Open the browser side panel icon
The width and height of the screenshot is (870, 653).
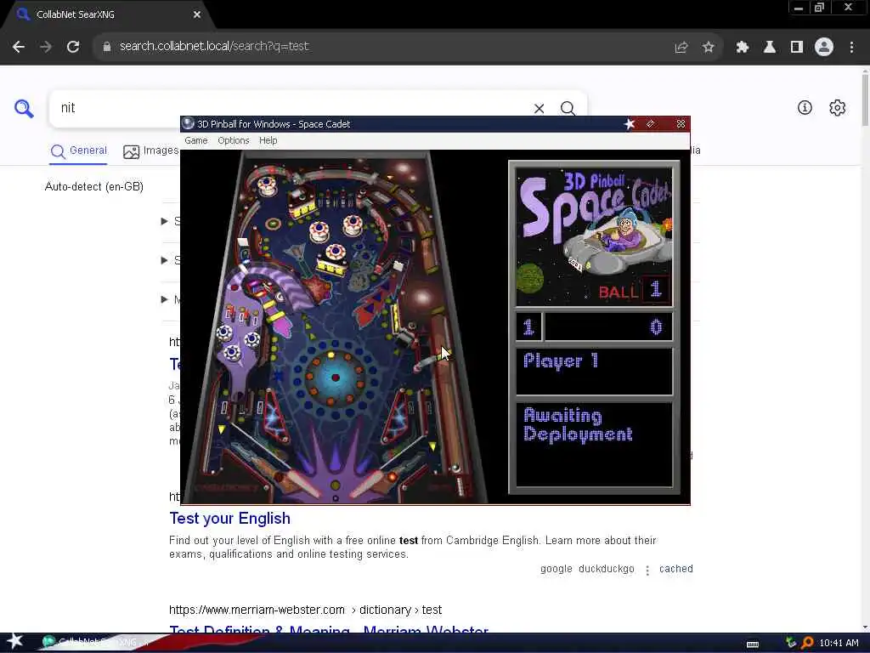pyautogui.click(x=797, y=48)
